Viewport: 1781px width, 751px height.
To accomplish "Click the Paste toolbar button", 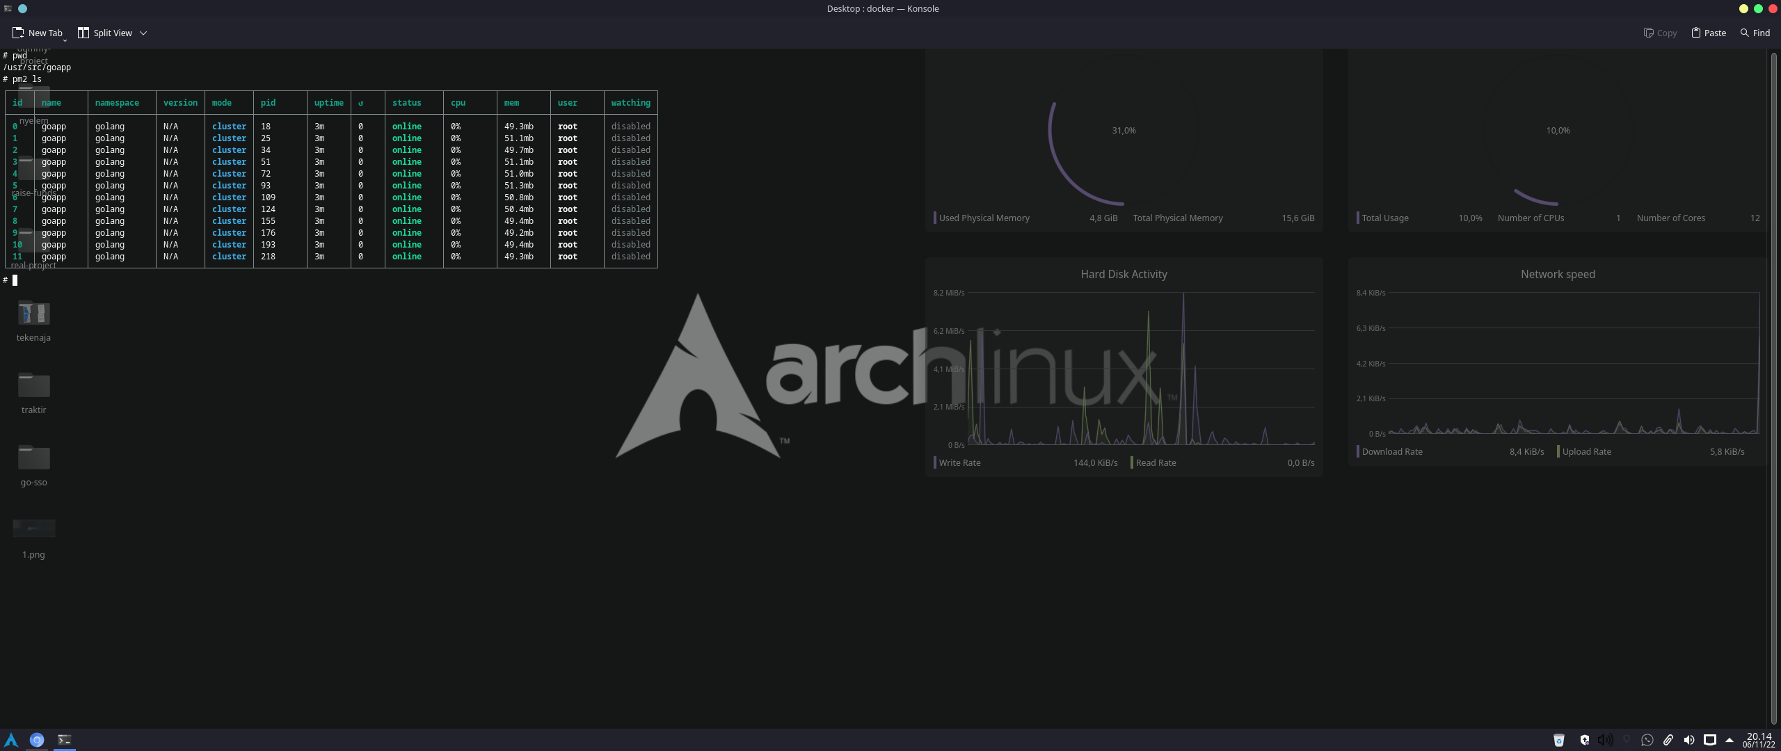I will click(x=1709, y=33).
